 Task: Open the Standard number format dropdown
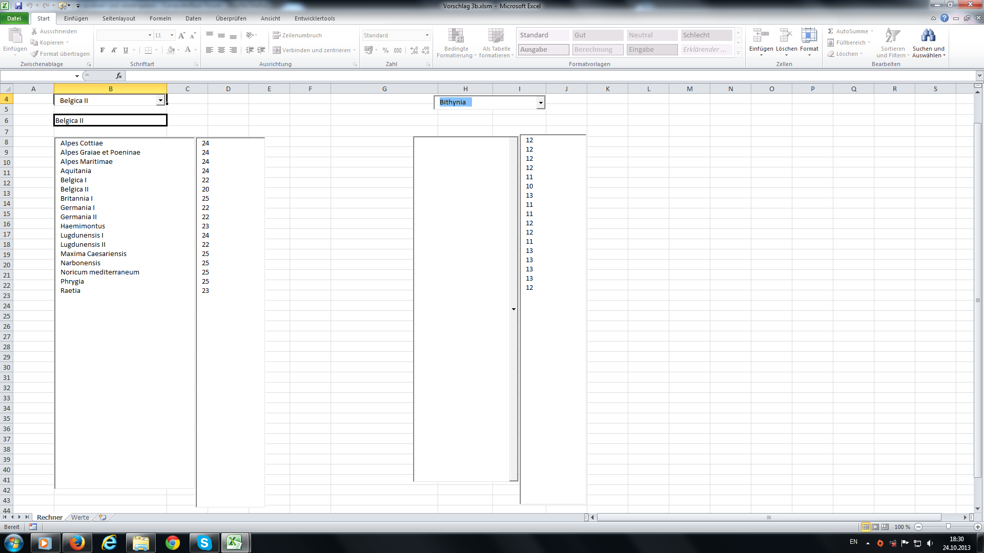(427, 35)
